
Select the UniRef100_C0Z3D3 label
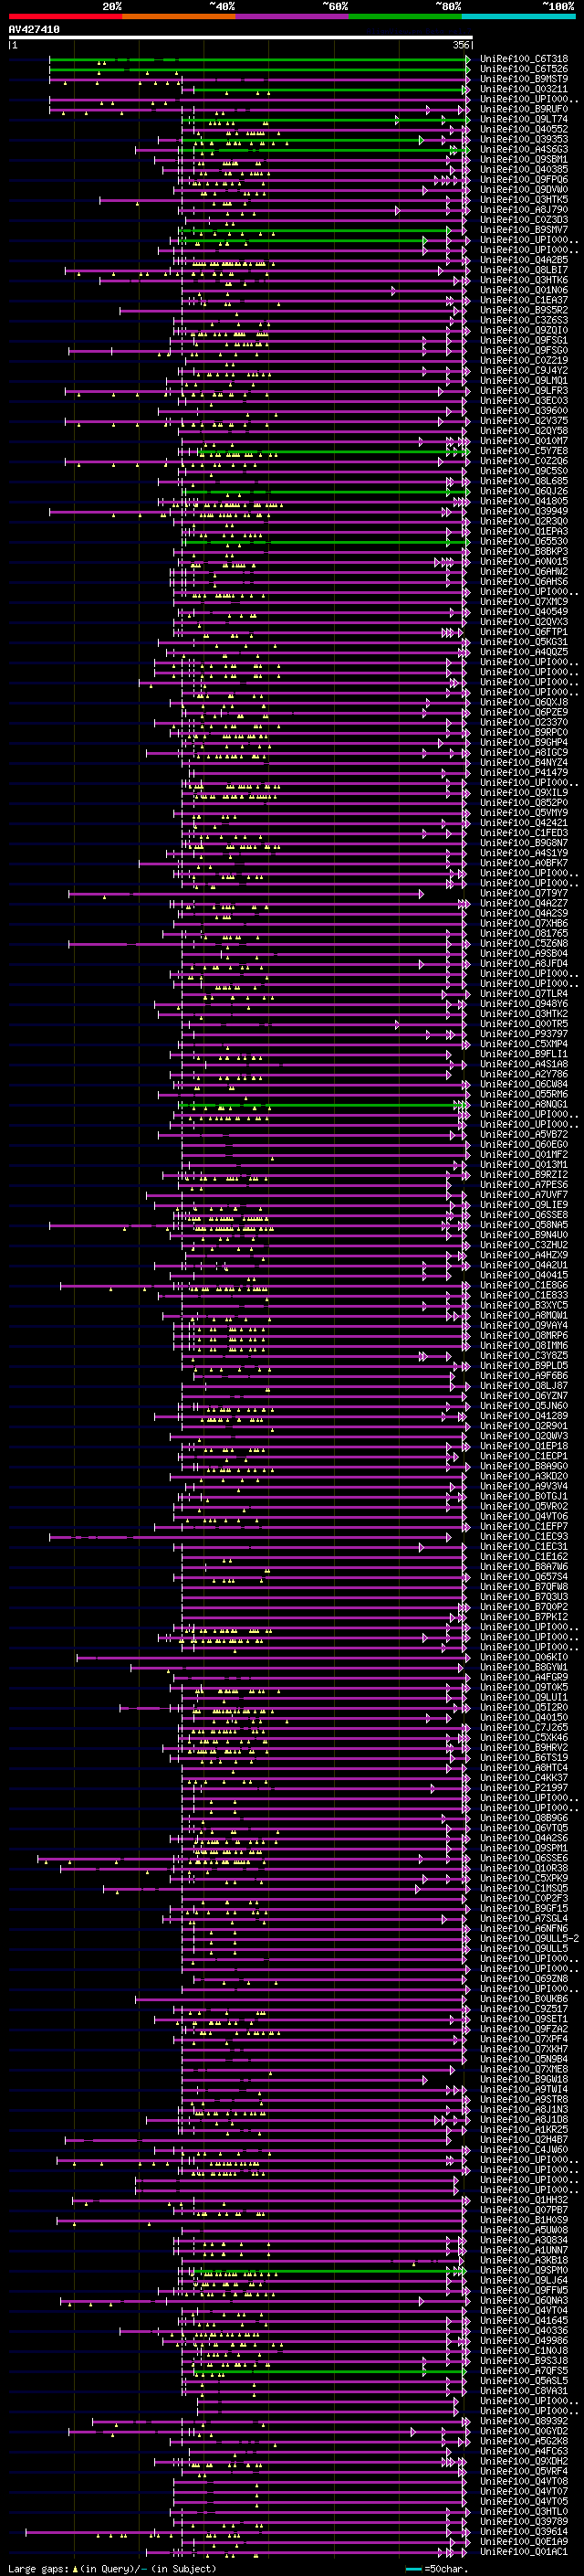524,219
